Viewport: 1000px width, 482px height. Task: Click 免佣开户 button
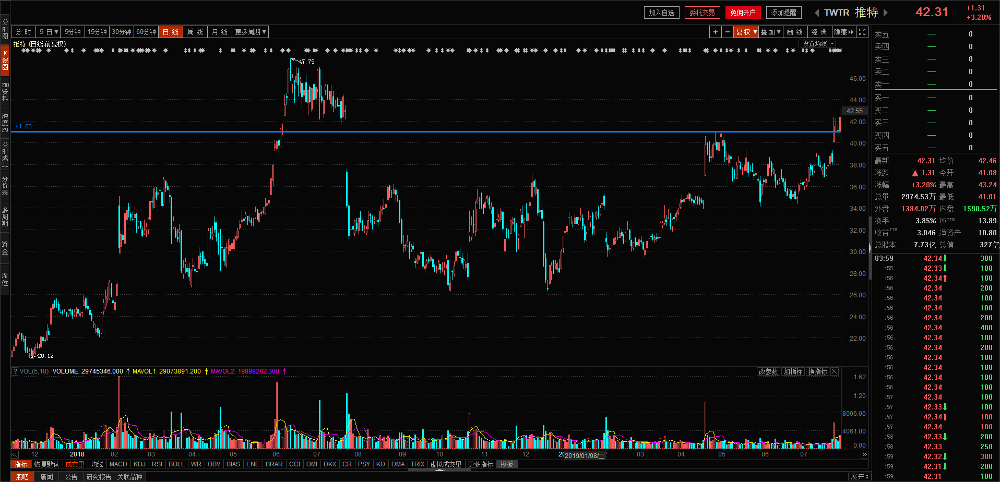point(743,13)
